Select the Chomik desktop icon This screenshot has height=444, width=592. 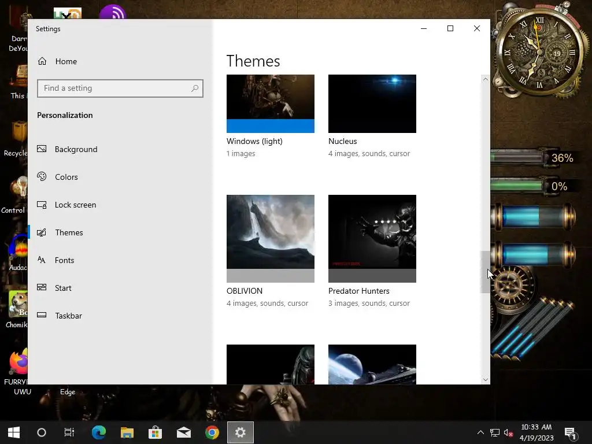17,310
